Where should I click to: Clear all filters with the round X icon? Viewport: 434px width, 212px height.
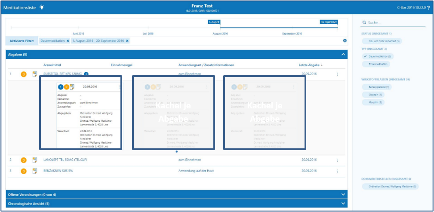[345, 41]
